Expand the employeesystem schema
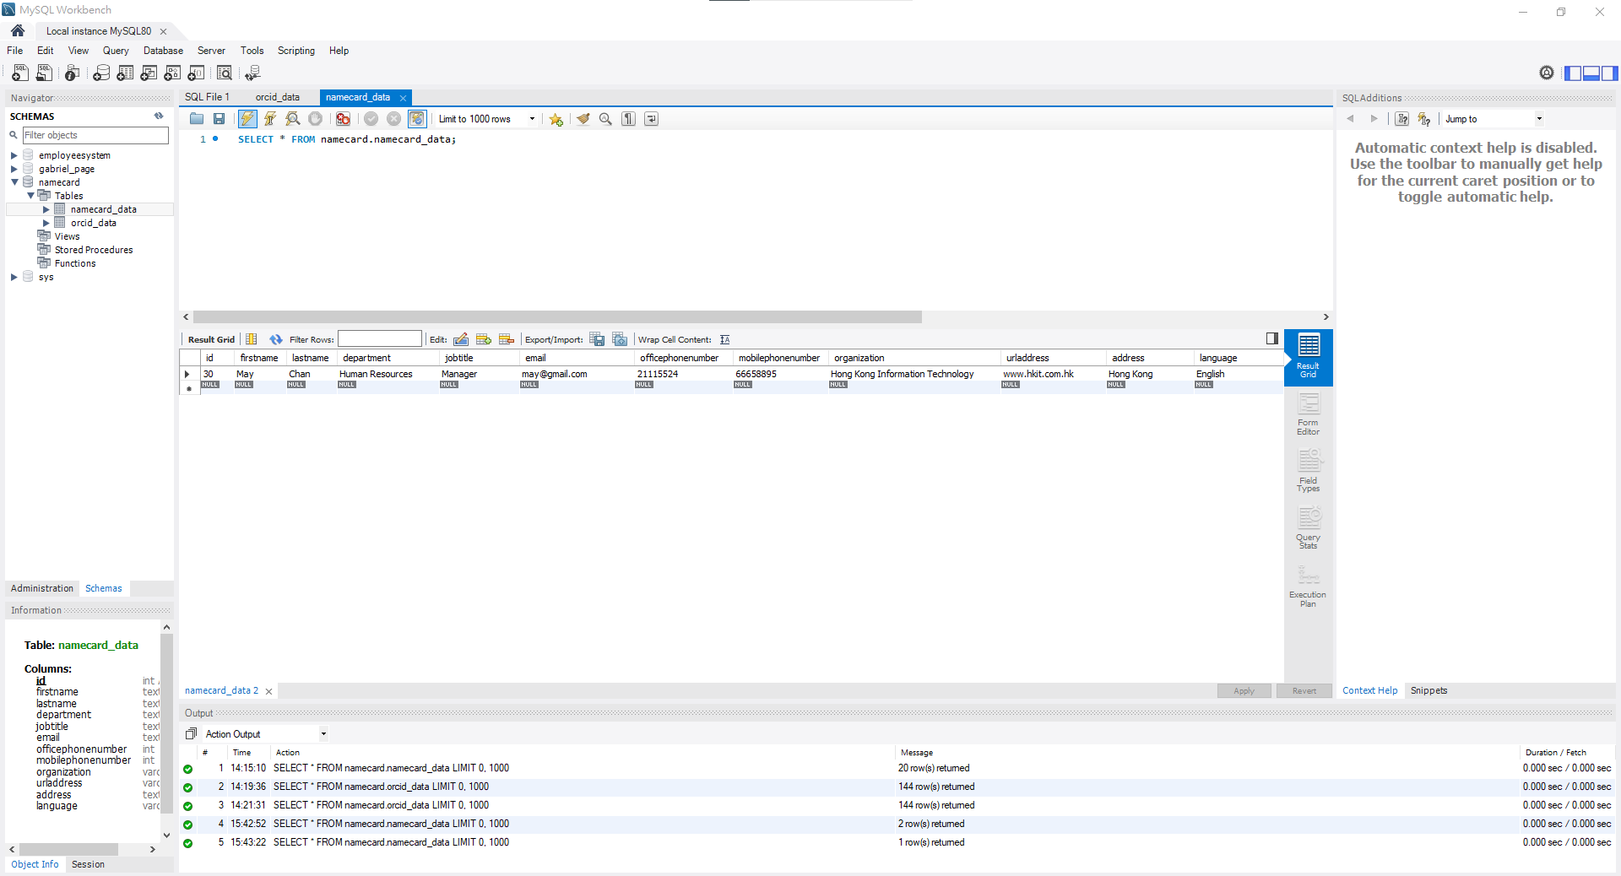 (14, 155)
